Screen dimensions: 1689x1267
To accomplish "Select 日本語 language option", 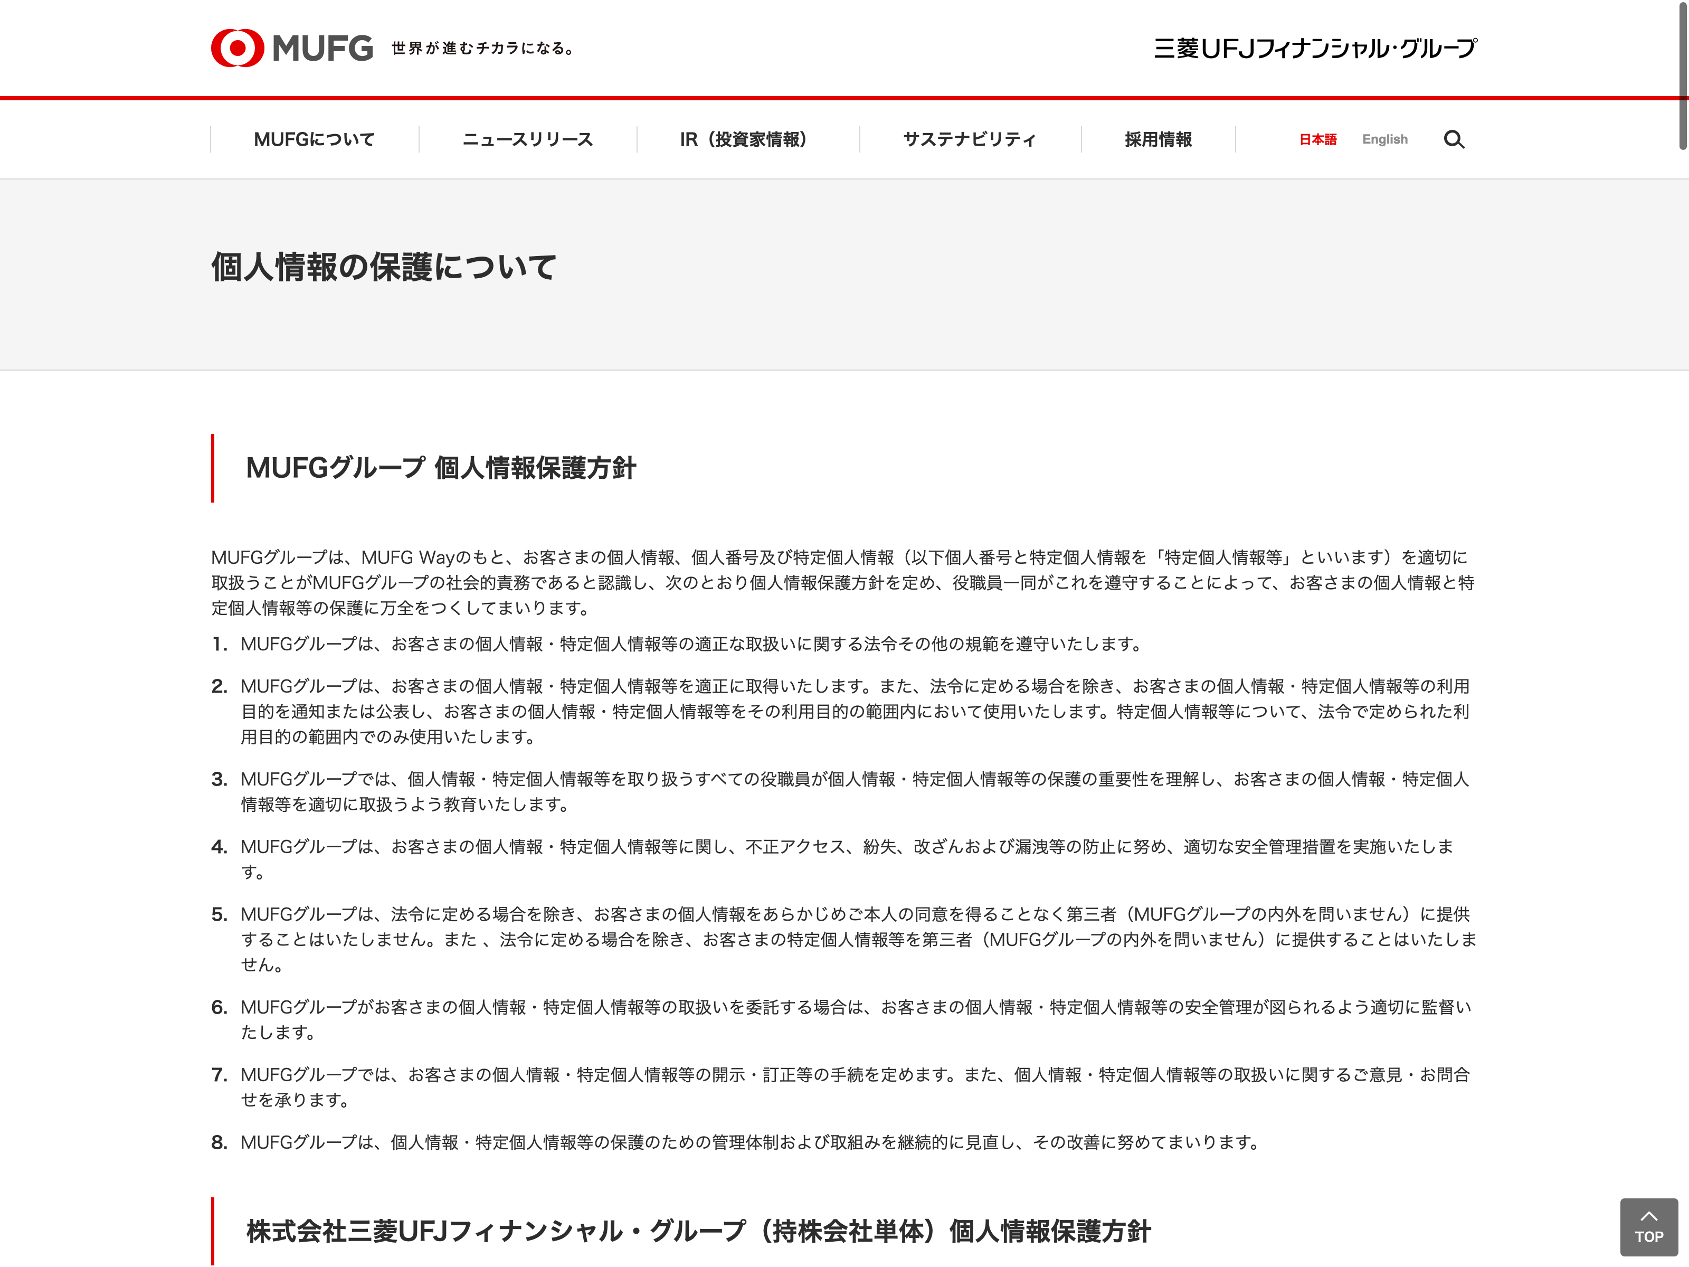I will [x=1317, y=139].
